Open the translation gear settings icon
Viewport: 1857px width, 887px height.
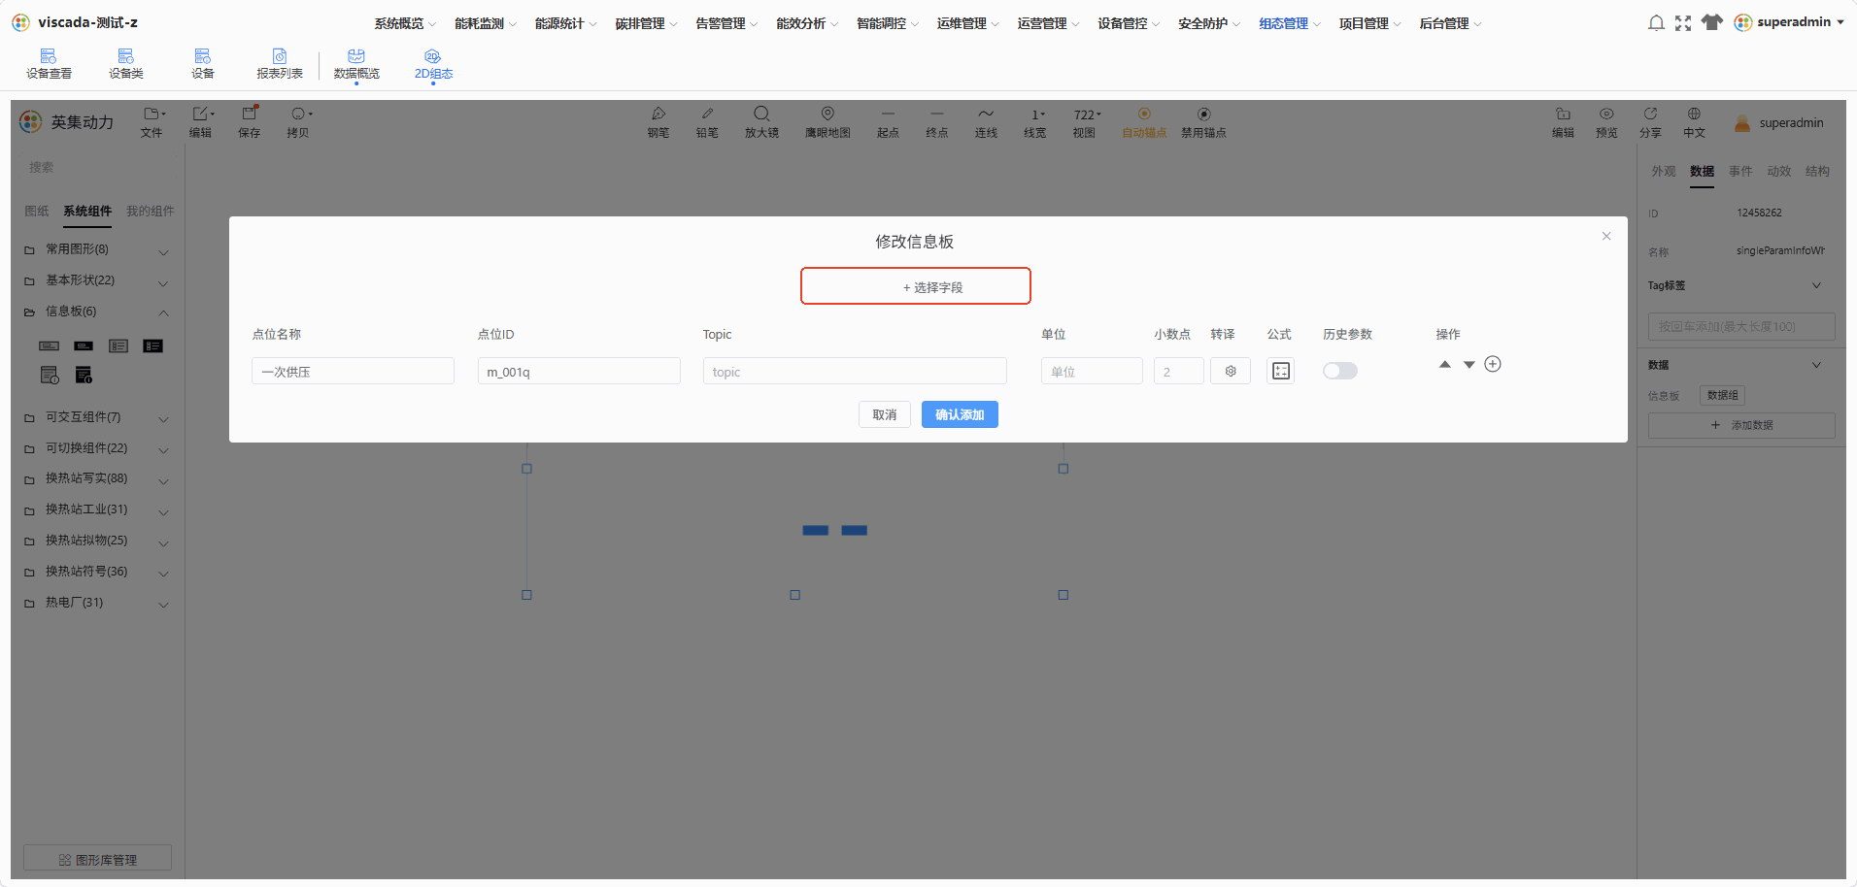(x=1231, y=371)
